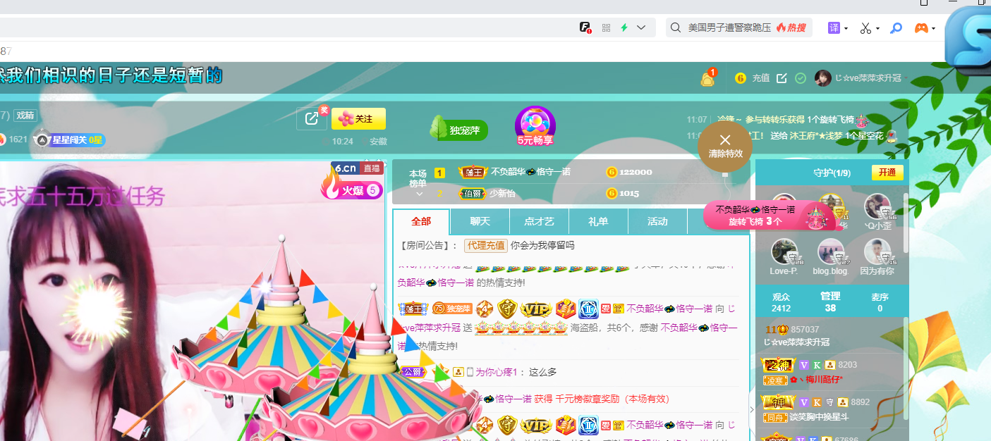Viewport: 991px width, 441px height.
Task: Click the 同舟 tag in audience list
Action: pyautogui.click(x=775, y=417)
